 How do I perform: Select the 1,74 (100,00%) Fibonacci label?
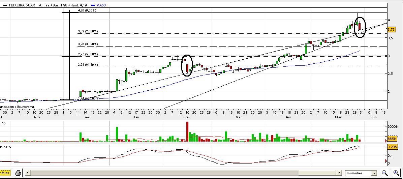point(89,98)
